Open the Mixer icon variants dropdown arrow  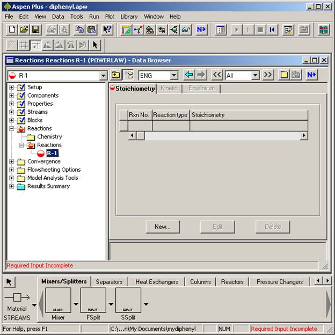pos(76,304)
